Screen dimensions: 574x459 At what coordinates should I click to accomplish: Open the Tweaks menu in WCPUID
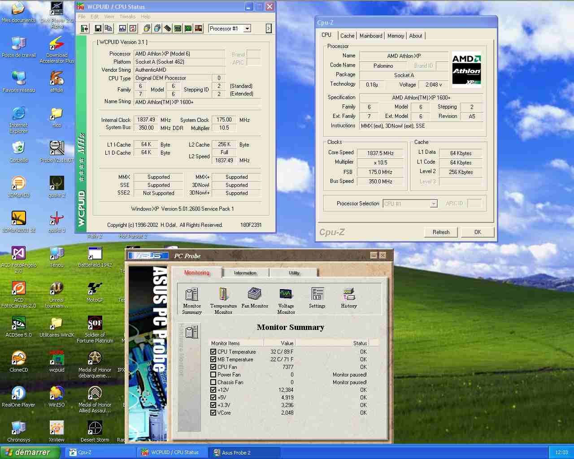pos(127,17)
